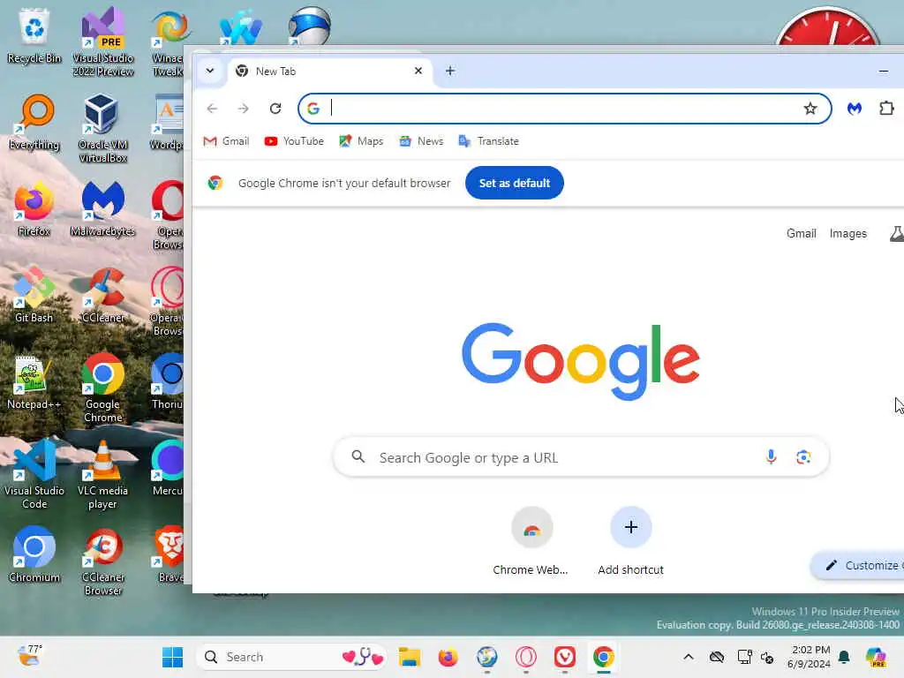Click the Add shortcut tile
Viewport: 904px width, 678px height.
pos(630,542)
